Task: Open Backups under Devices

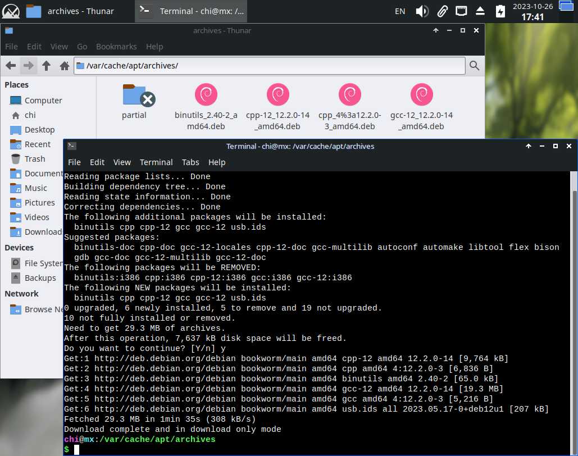Action: 33,278
